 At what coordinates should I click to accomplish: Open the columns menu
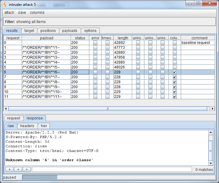[x=37, y=13]
